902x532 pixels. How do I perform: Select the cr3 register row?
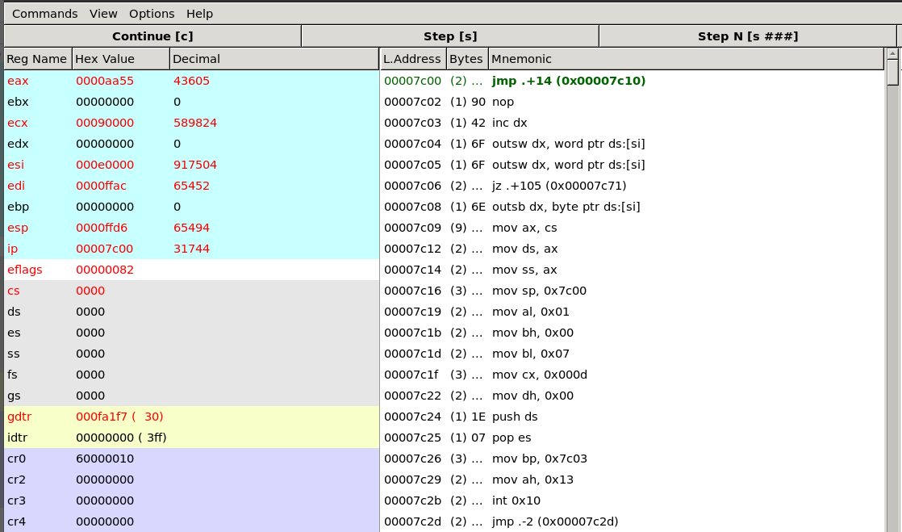[191, 501]
